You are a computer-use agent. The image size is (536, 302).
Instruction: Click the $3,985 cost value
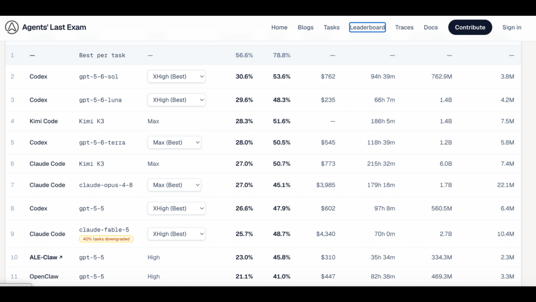pyautogui.click(x=326, y=185)
